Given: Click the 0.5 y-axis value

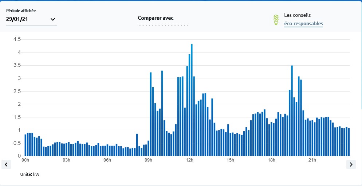Looking at the screenshot, I should [x=17, y=143].
